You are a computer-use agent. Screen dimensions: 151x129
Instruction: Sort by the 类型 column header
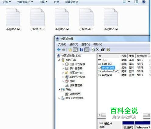(132, 56)
